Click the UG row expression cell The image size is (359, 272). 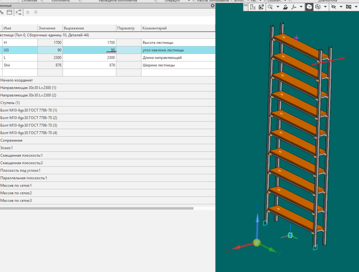click(x=90, y=50)
